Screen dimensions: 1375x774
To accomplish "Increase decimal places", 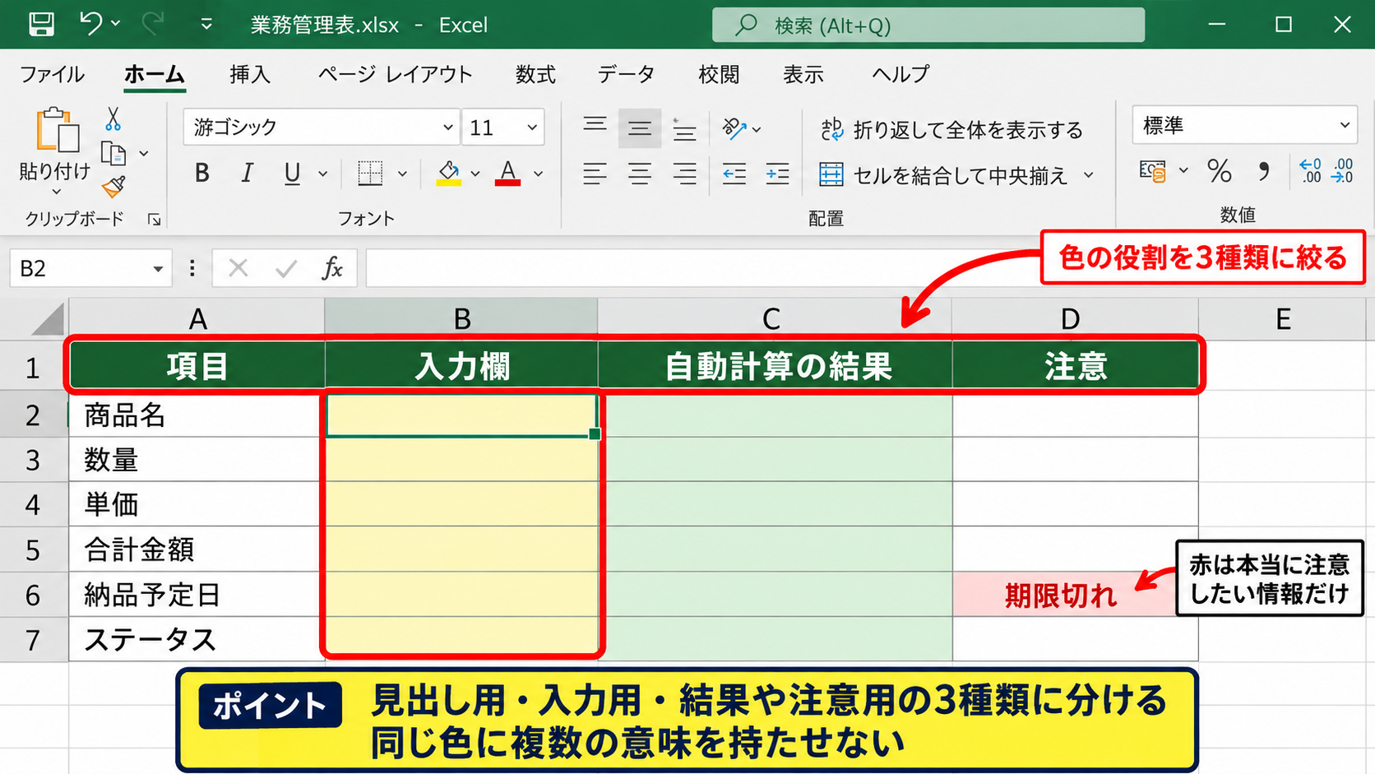I will tap(1310, 171).
